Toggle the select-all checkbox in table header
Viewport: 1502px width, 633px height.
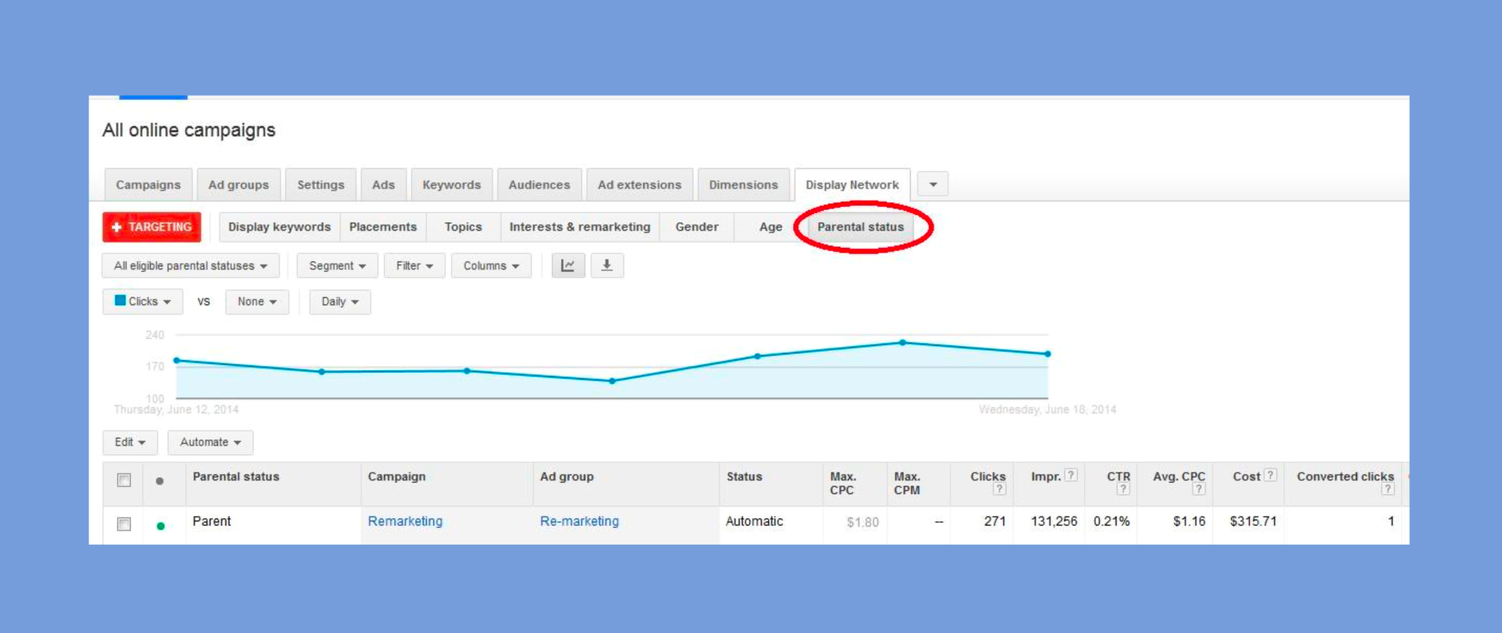(x=124, y=480)
